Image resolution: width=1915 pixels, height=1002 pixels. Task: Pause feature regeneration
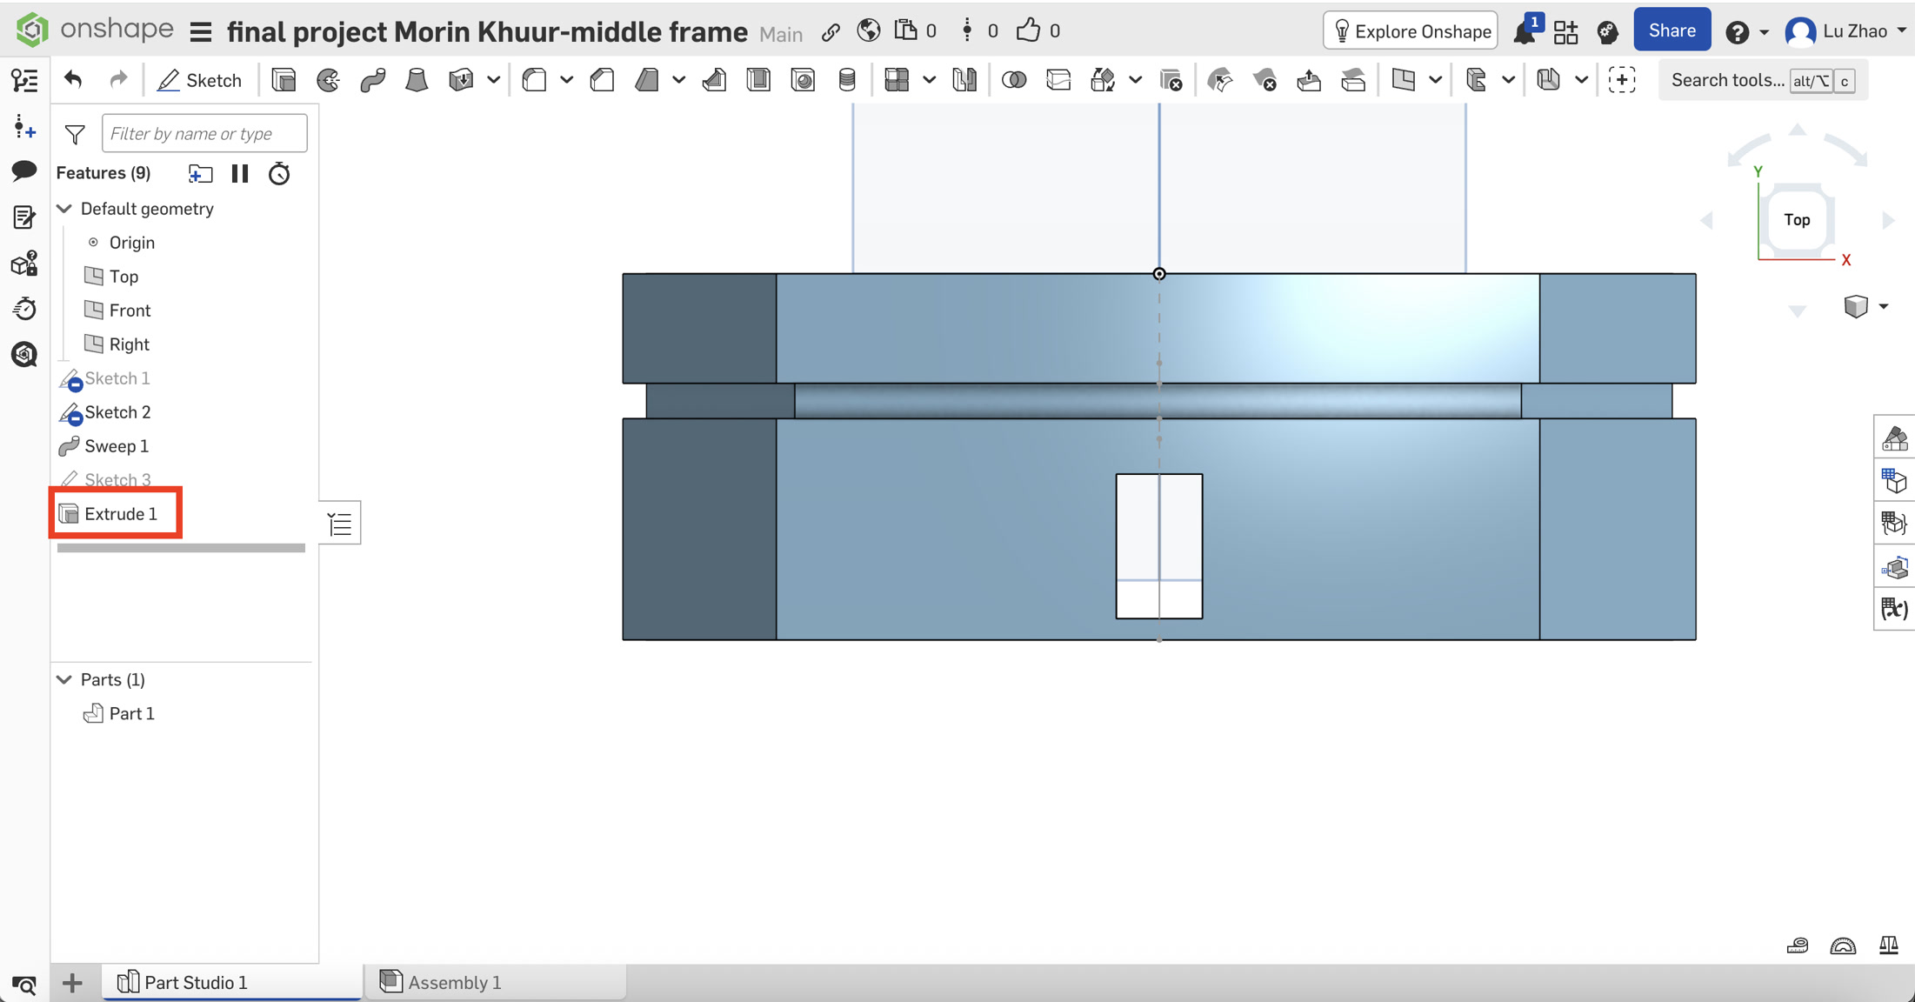240,174
